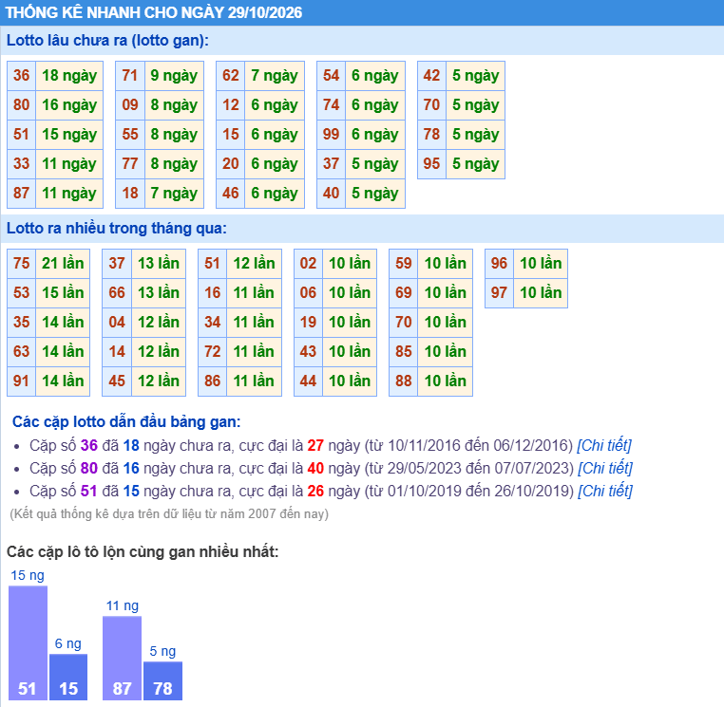Click frequent number 86
This screenshot has height=707, width=724.
[x=213, y=381]
